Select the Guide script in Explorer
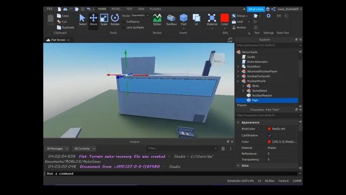 pyautogui.click(x=251, y=57)
